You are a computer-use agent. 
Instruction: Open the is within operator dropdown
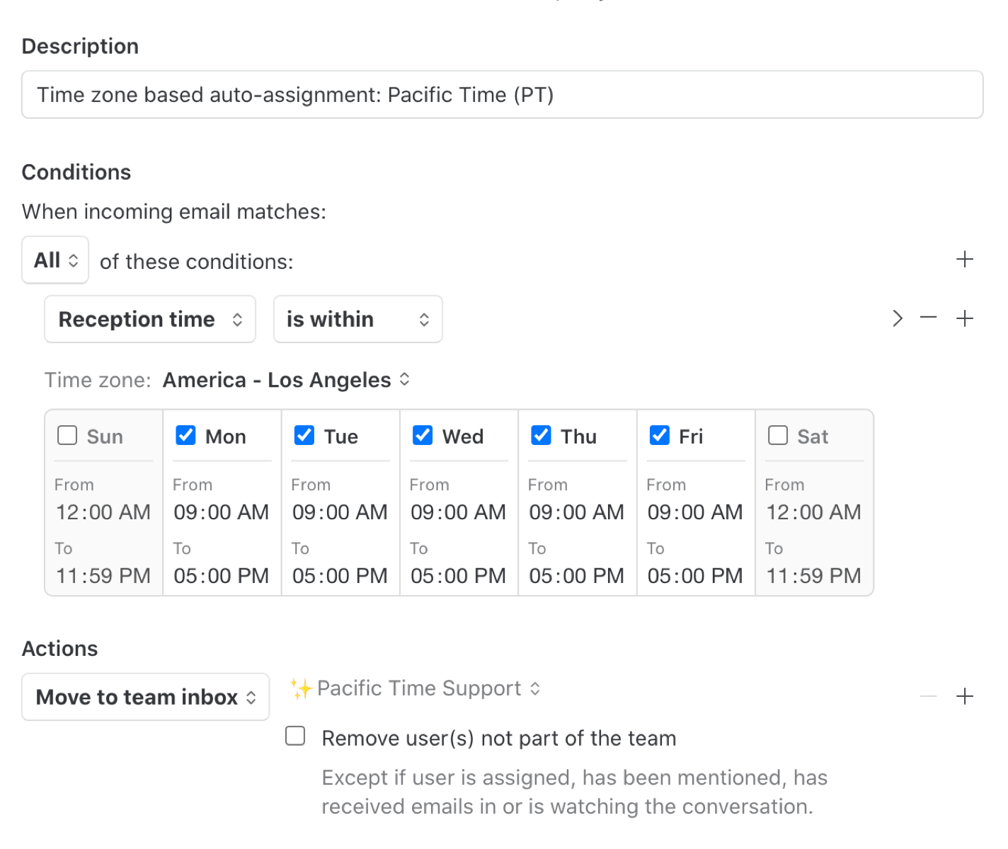[x=357, y=319]
